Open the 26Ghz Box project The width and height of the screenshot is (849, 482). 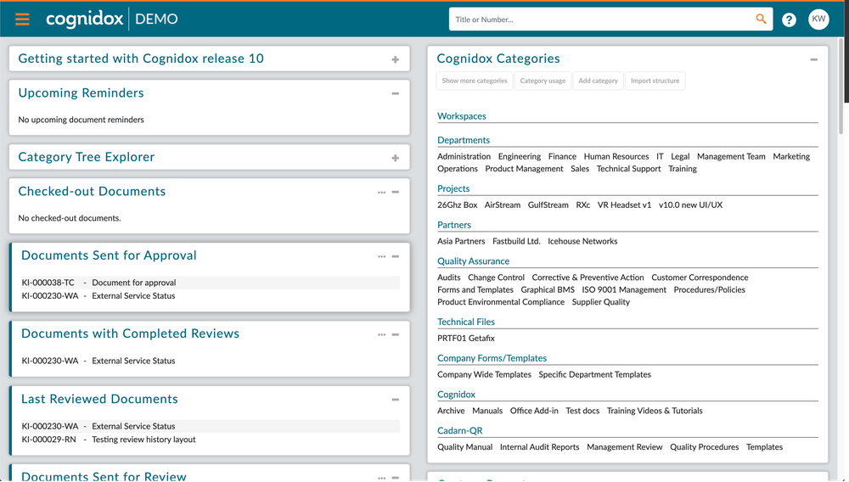point(458,205)
